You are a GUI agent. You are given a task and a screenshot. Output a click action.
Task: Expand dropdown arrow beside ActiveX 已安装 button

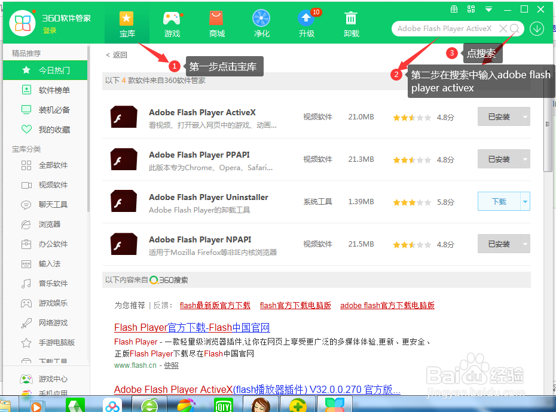point(525,116)
